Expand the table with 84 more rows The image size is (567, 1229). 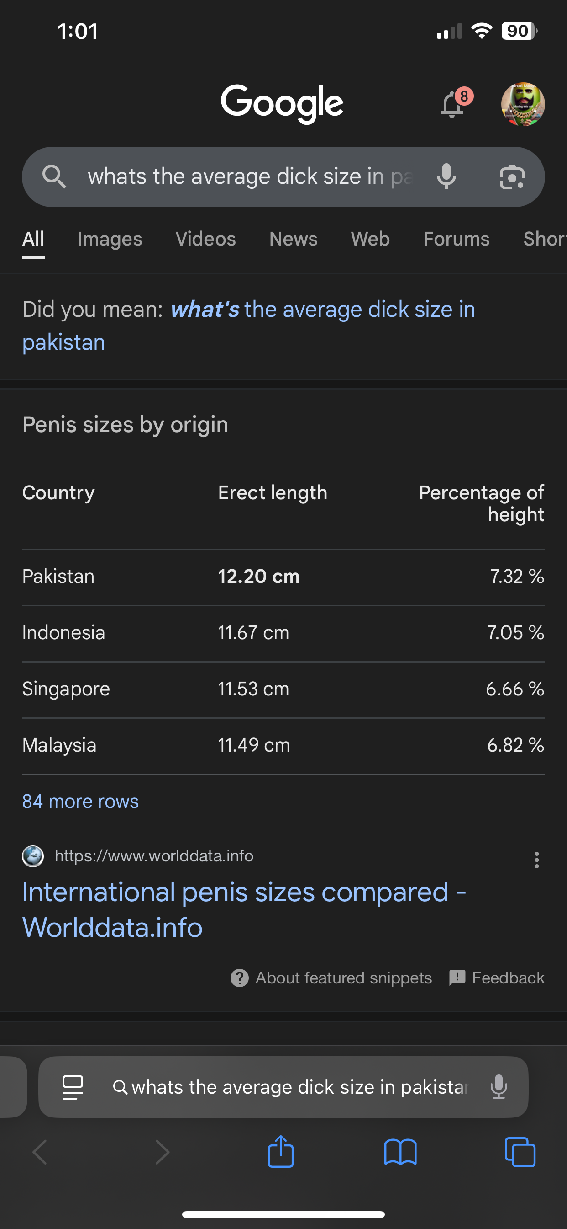tap(80, 802)
